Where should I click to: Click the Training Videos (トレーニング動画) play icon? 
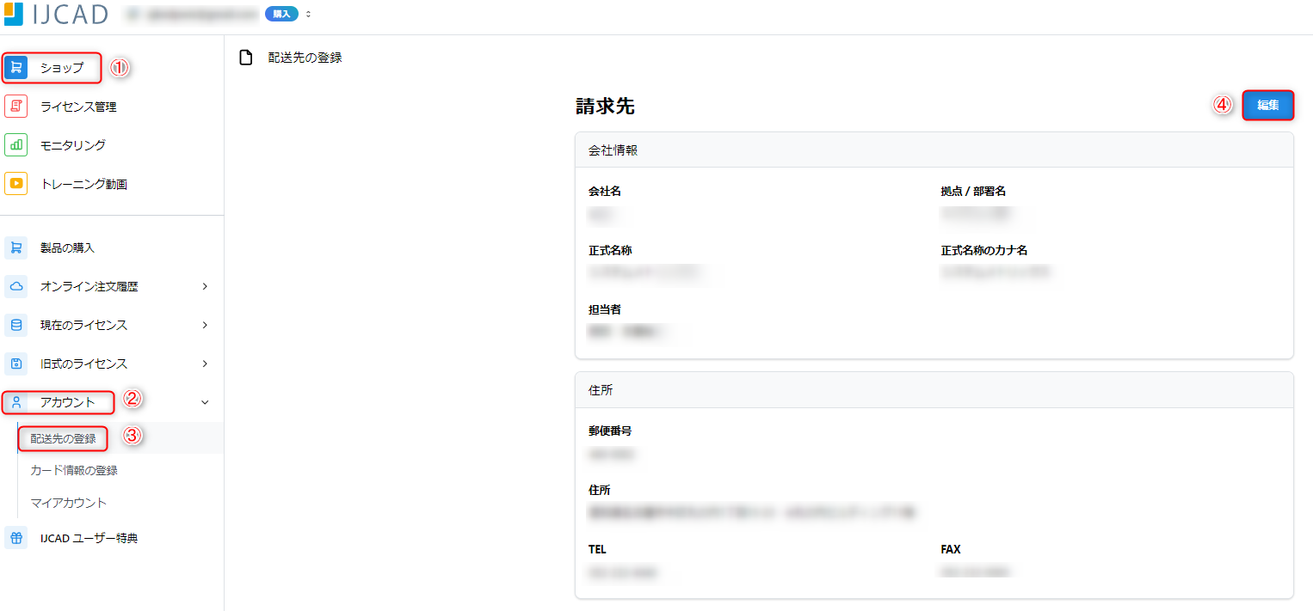[x=16, y=184]
